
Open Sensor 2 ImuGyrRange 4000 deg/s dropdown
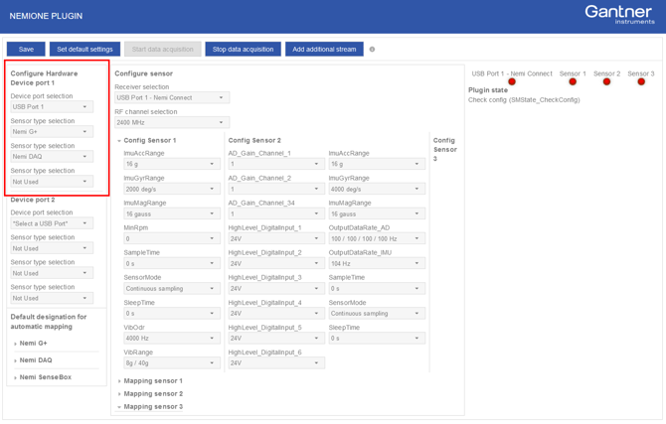point(377,189)
